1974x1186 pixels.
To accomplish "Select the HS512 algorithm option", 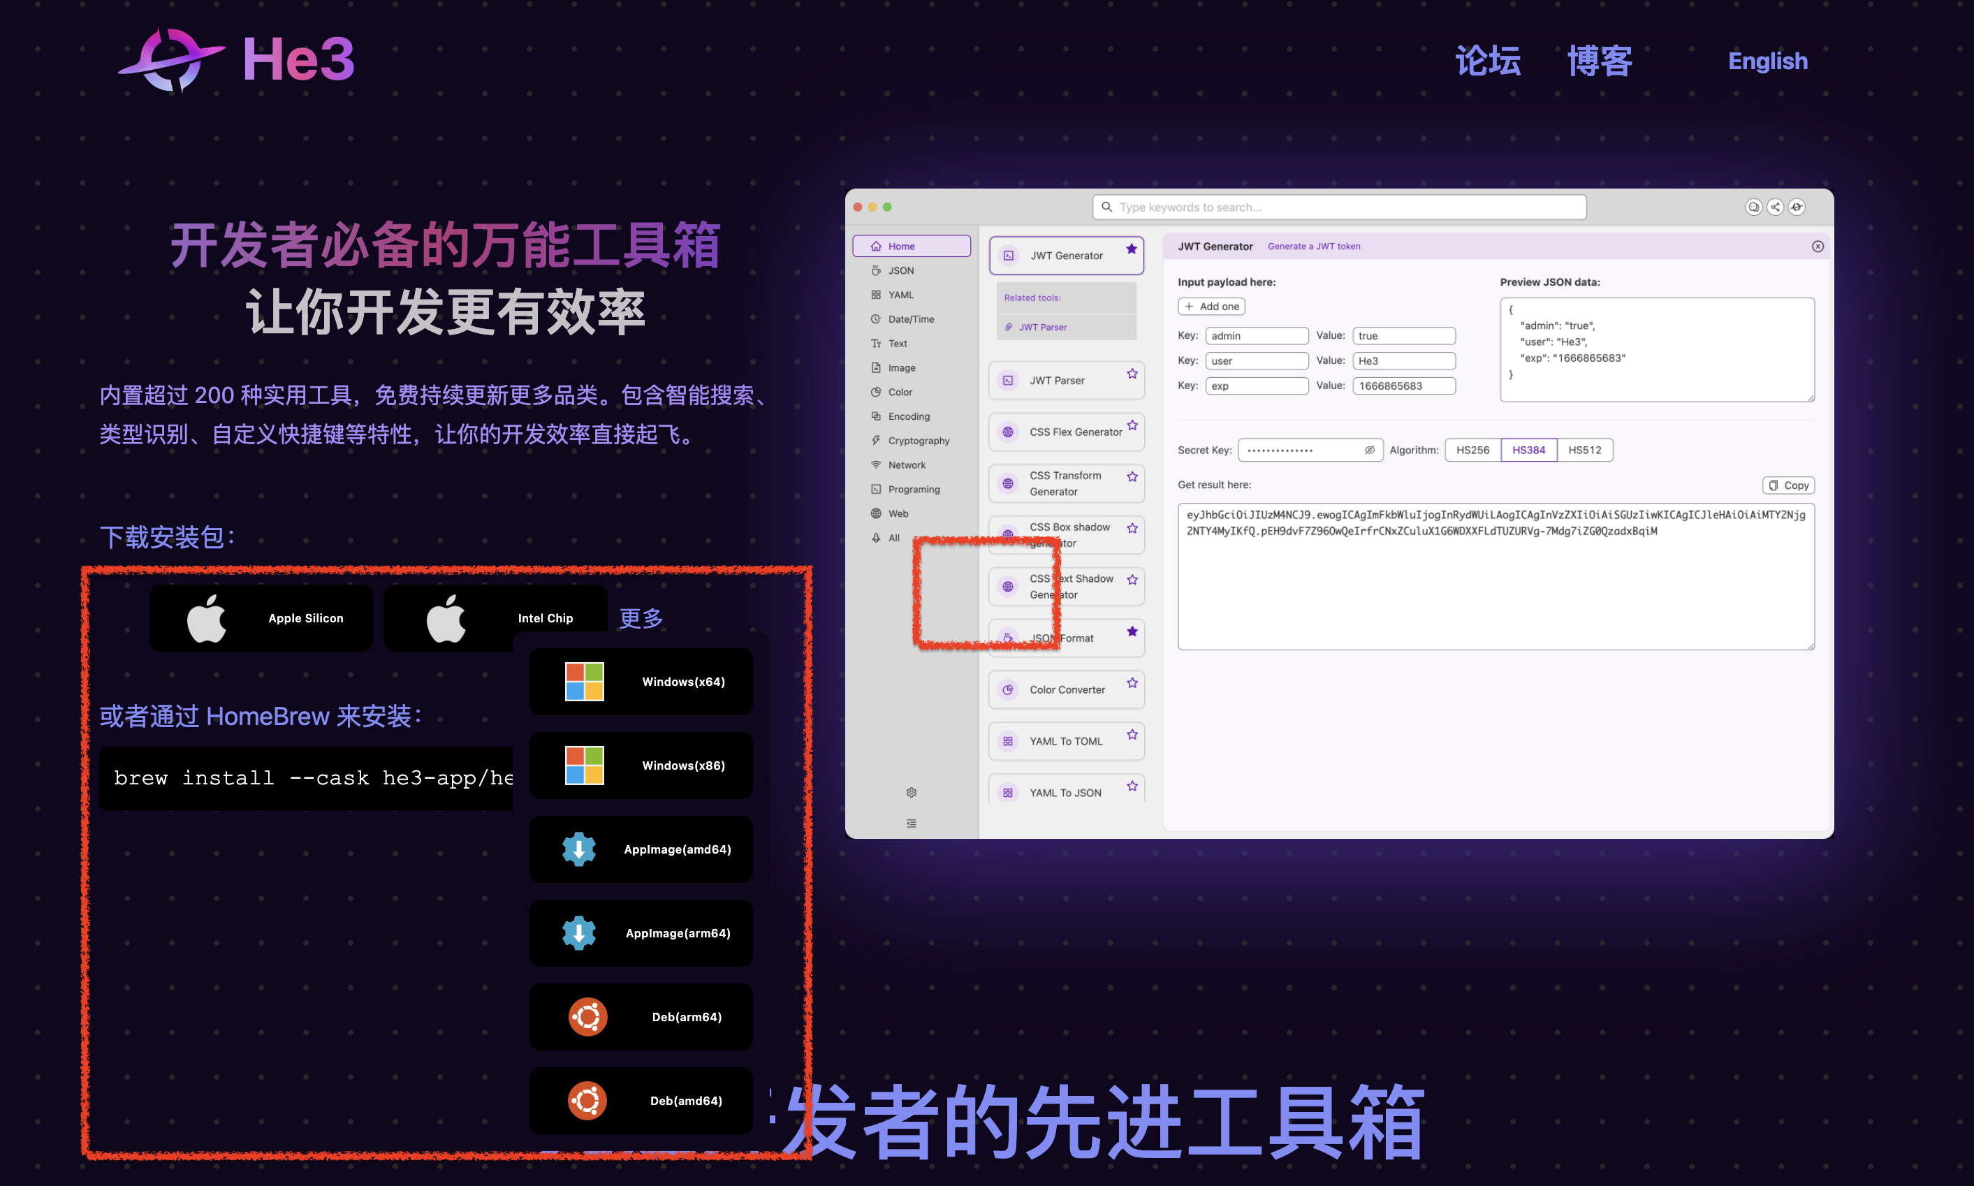I will (1586, 450).
